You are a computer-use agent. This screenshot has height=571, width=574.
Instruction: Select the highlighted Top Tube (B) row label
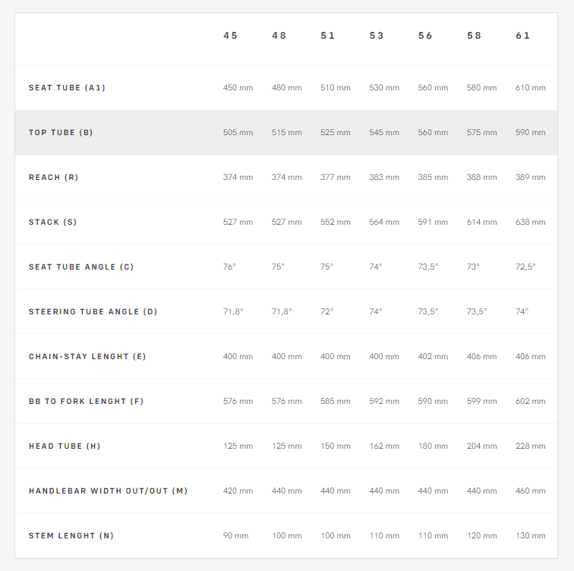pyautogui.click(x=61, y=133)
